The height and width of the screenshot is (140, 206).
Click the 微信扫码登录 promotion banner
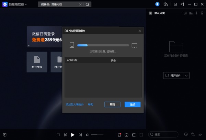[45, 37]
